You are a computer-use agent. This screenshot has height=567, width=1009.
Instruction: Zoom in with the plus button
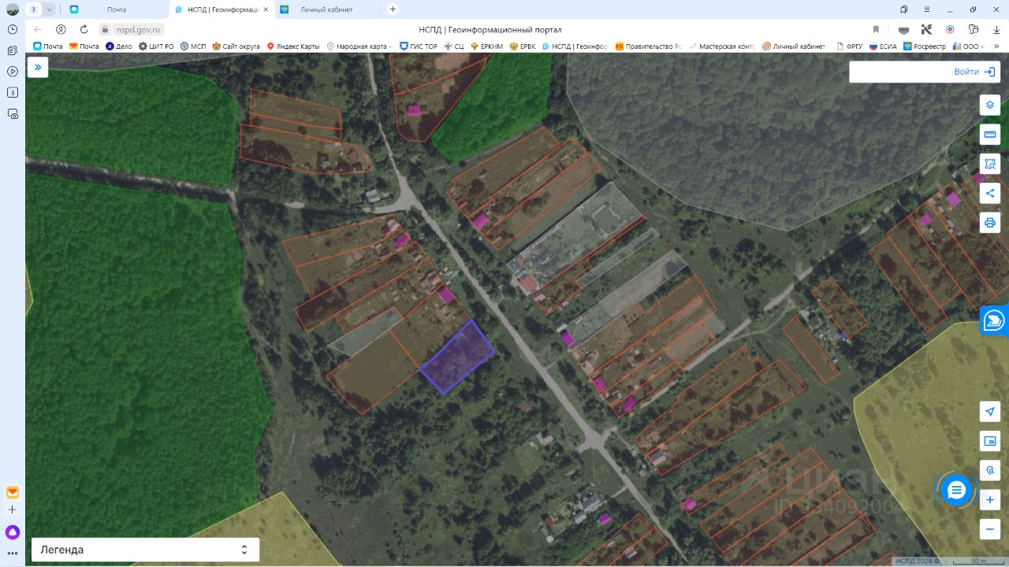click(x=990, y=500)
